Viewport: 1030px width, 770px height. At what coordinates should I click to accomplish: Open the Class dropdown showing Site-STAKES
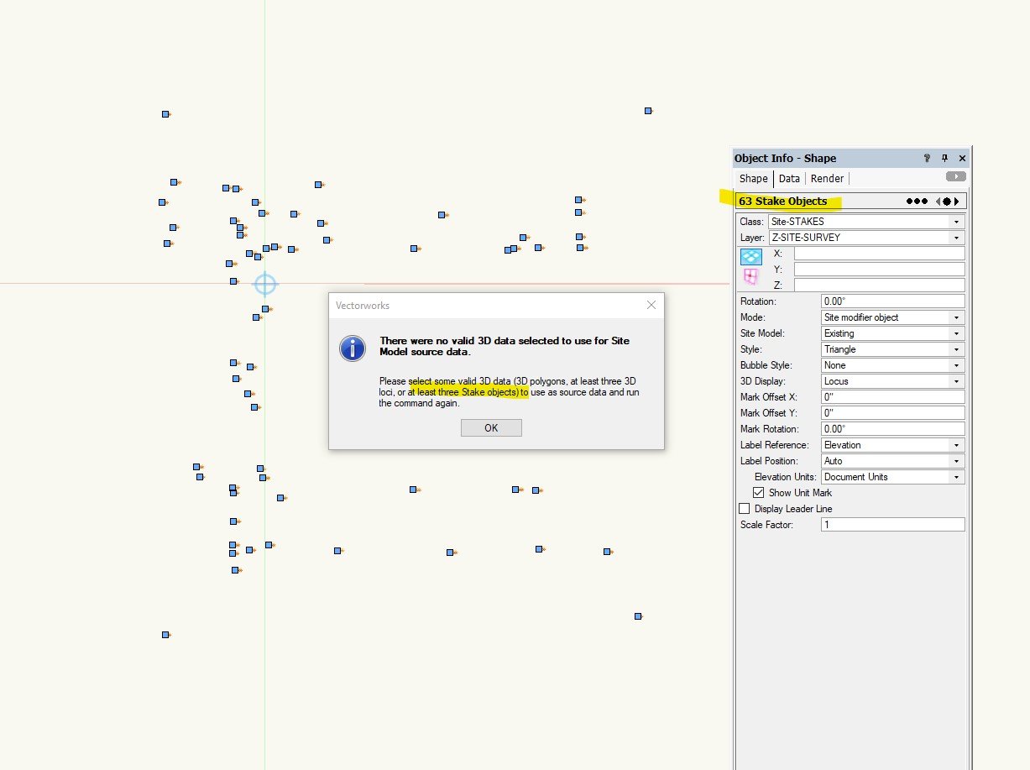[x=865, y=222]
